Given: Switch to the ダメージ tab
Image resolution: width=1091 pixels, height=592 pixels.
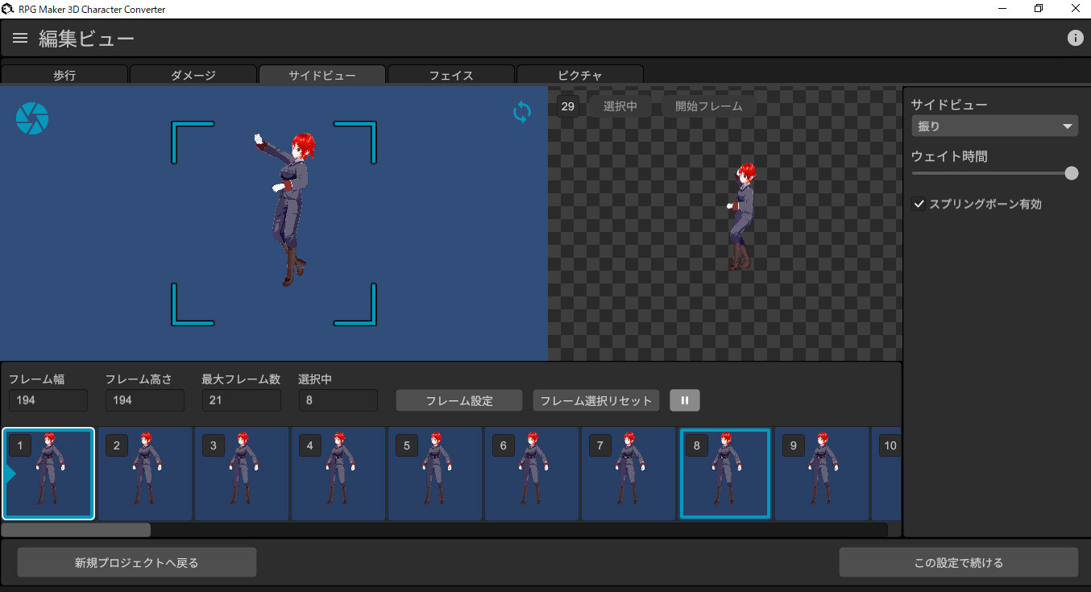Looking at the screenshot, I should pos(193,75).
